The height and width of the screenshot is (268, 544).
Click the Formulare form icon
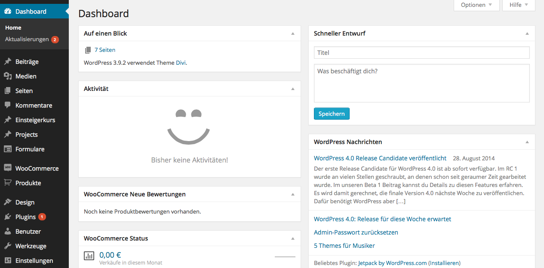pos(8,149)
